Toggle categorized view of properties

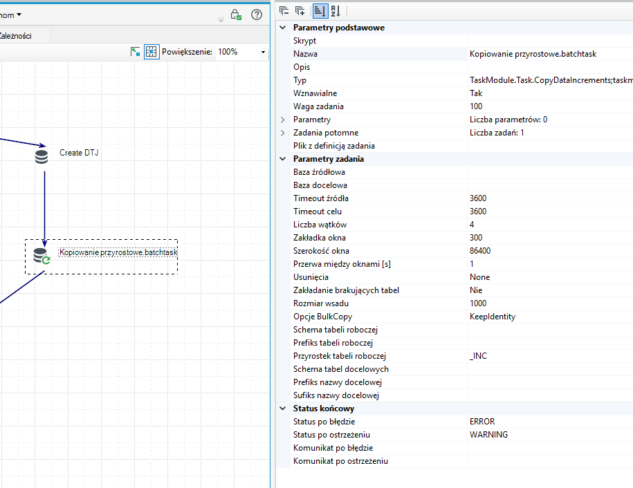320,11
